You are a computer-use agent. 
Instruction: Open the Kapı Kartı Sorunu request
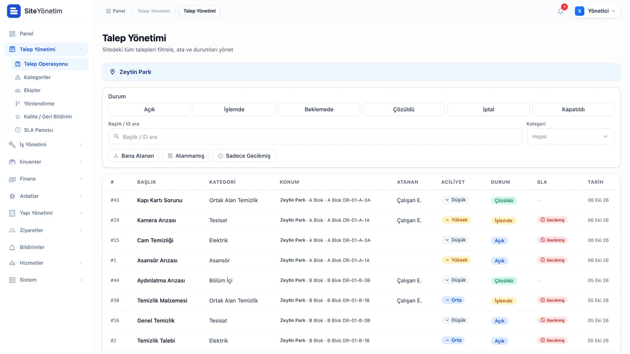click(x=160, y=200)
